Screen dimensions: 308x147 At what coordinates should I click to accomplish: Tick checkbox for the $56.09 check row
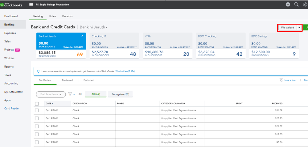tap(37, 110)
